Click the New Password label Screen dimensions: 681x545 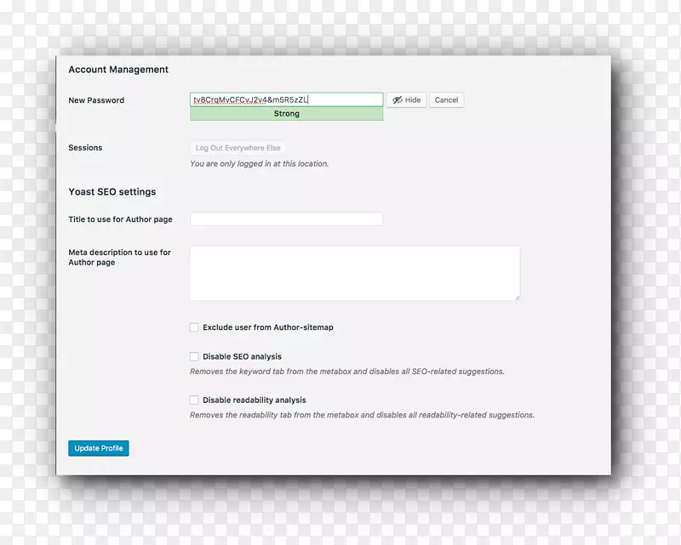point(96,100)
